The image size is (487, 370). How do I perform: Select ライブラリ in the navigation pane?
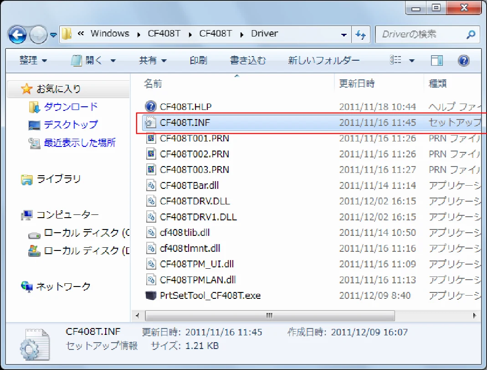point(58,179)
